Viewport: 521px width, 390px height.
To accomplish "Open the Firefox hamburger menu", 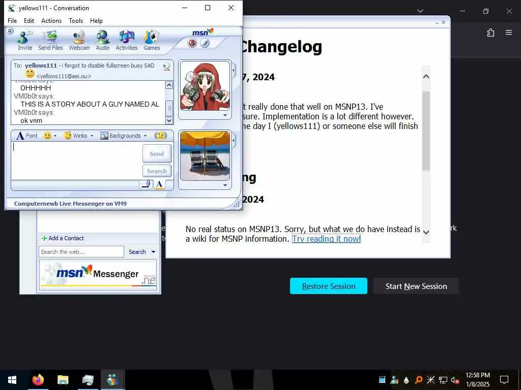I will pyautogui.click(x=509, y=32).
